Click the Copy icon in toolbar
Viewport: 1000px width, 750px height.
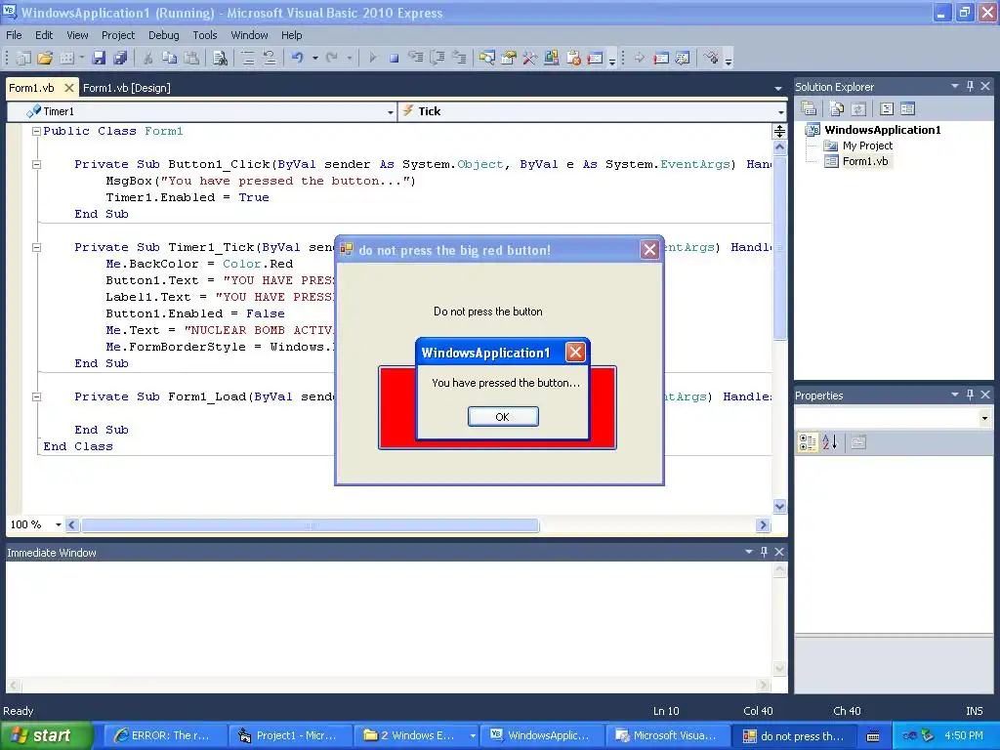(x=169, y=58)
